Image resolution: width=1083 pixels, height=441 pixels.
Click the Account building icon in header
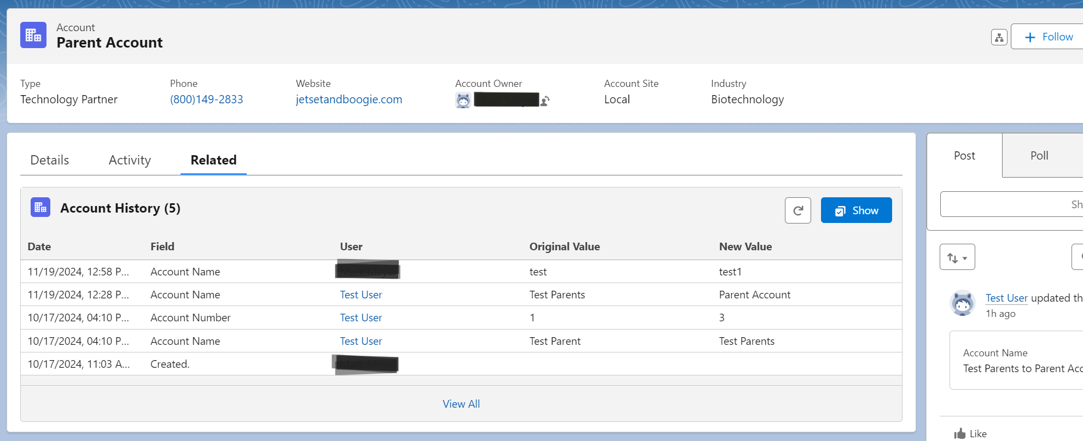pos(33,36)
